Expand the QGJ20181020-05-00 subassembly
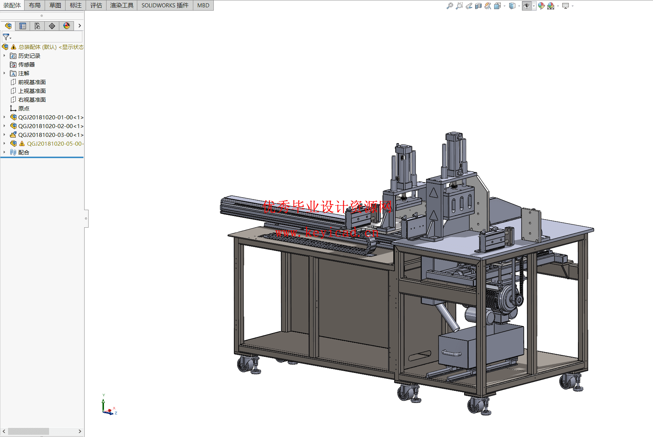This screenshot has width=653, height=437. click(4, 143)
